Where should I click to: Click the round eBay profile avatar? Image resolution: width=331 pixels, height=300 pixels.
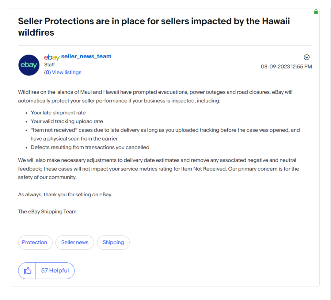pyautogui.click(x=29, y=65)
